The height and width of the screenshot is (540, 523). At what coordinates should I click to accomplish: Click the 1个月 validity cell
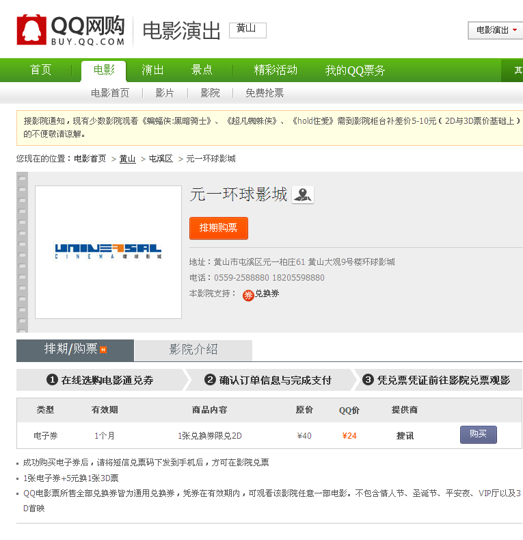coord(105,436)
